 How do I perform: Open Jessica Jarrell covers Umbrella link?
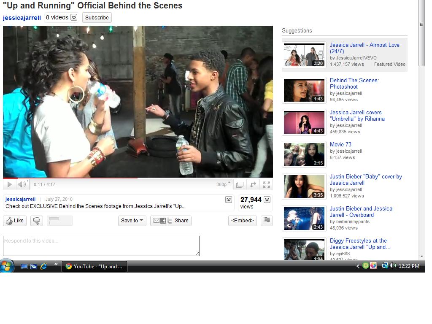(357, 116)
